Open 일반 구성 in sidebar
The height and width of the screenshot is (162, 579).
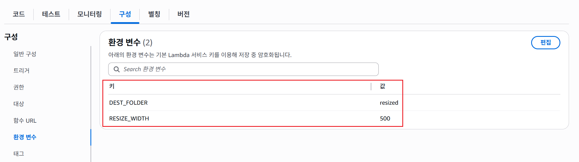[x=25, y=54]
